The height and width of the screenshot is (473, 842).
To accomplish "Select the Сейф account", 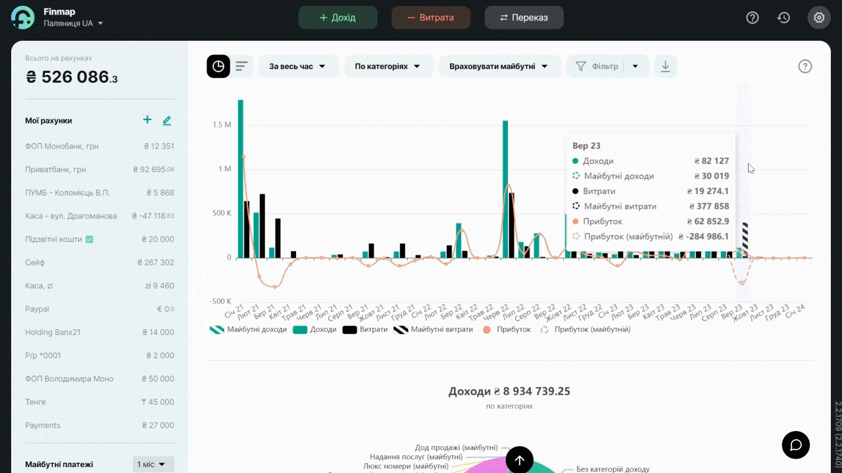I will tap(99, 262).
